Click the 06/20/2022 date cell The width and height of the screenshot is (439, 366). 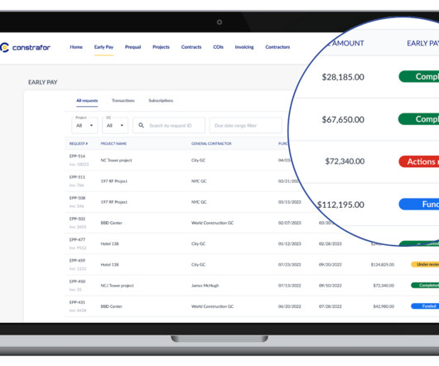[x=290, y=306]
